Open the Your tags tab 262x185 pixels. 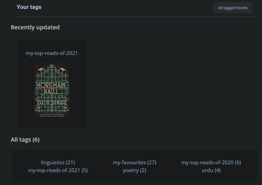coord(29,7)
